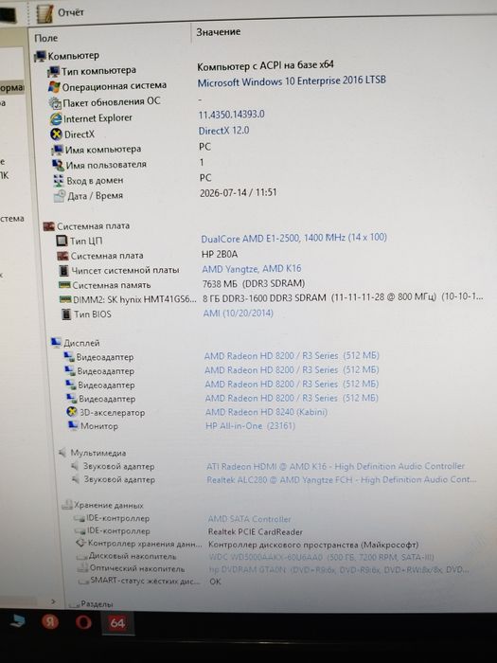Click the Системная память RAM icon
Screen dimensions: 497x663
pos(64,285)
